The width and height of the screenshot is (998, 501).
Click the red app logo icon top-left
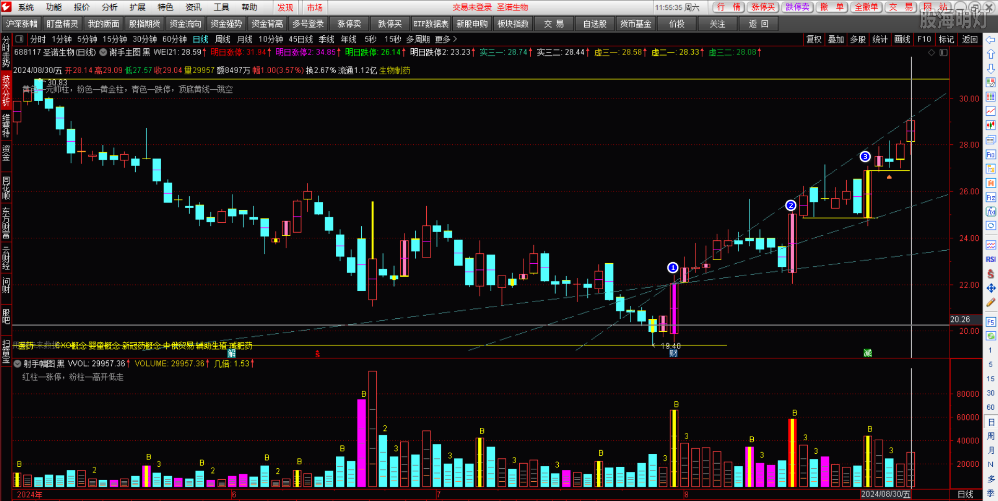tap(6, 7)
